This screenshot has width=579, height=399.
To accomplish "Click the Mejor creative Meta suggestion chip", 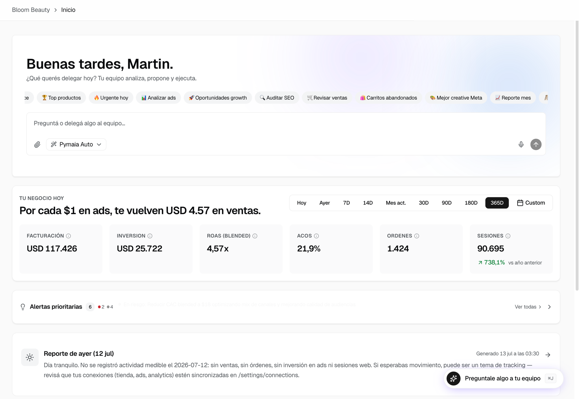I will coord(456,98).
